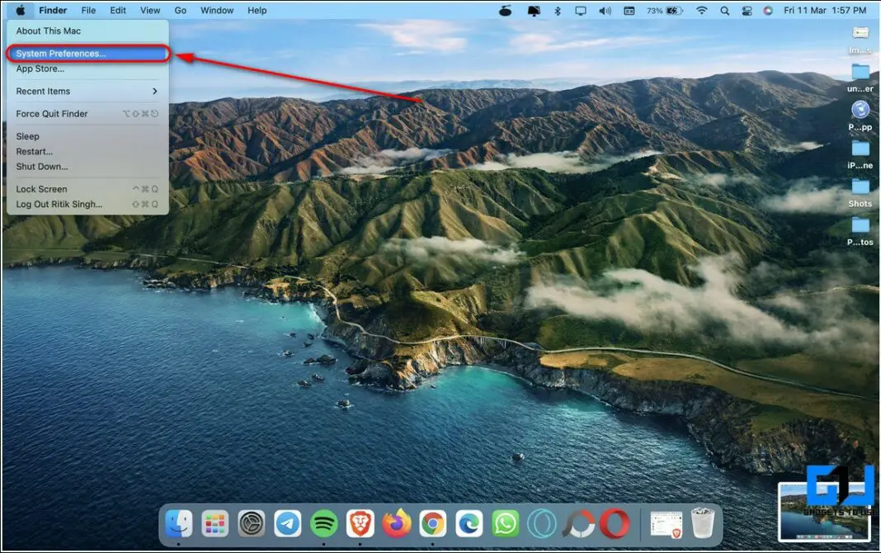Open Microsoft Edge from the Dock
The width and height of the screenshot is (881, 553).
[x=469, y=522]
